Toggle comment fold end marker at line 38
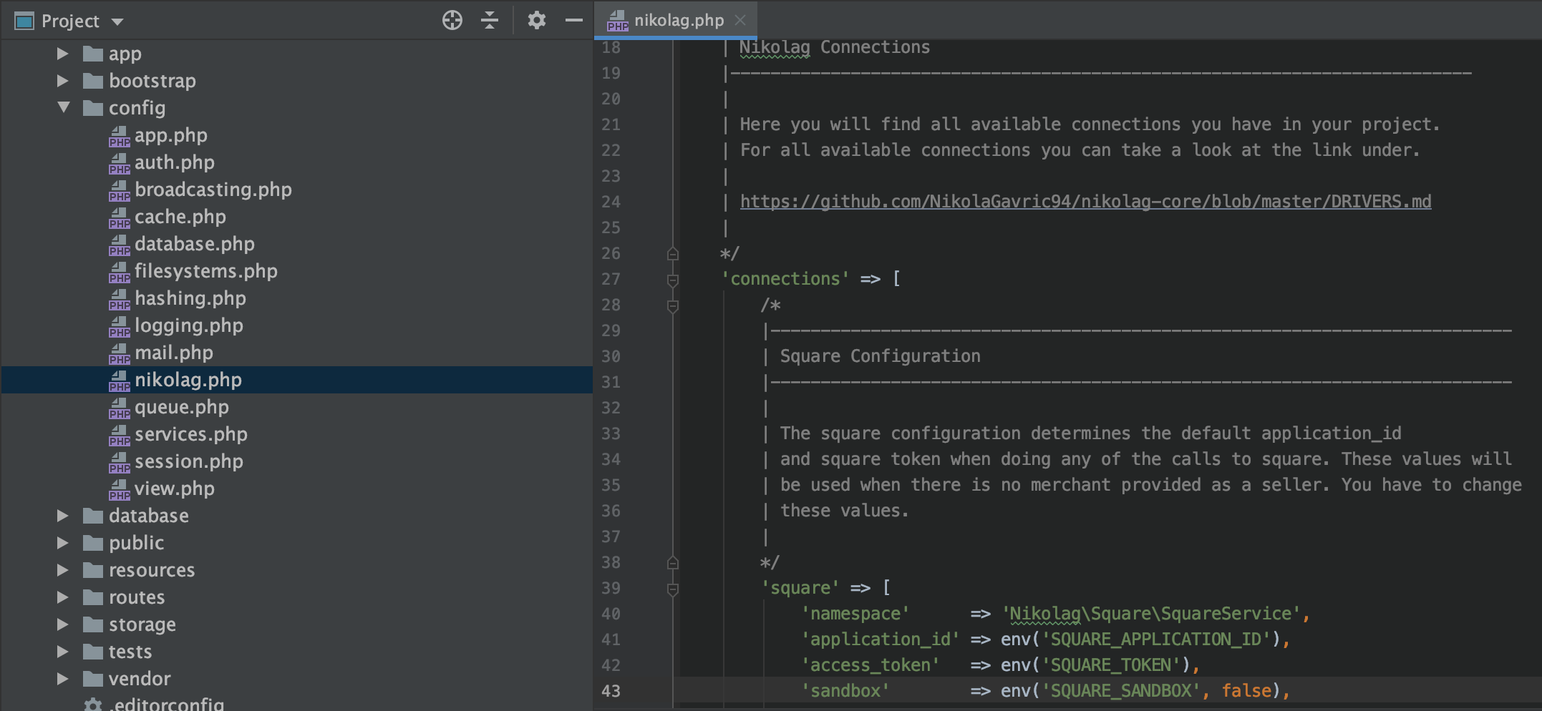Viewport: 1542px width, 711px height. [673, 562]
